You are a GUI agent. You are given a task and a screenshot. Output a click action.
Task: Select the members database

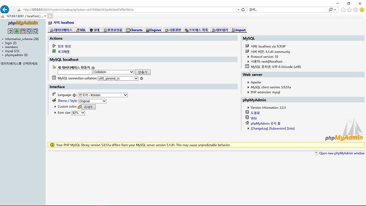[x=11, y=47]
